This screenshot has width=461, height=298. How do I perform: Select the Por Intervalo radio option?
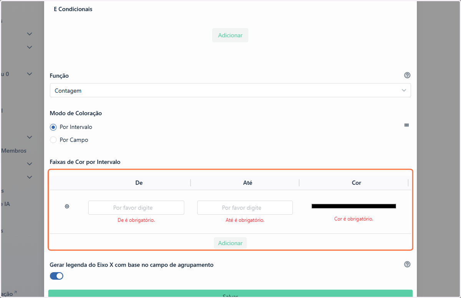pos(53,127)
